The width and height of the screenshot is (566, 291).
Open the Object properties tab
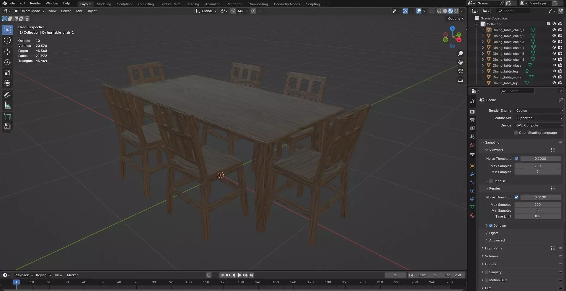click(x=472, y=166)
